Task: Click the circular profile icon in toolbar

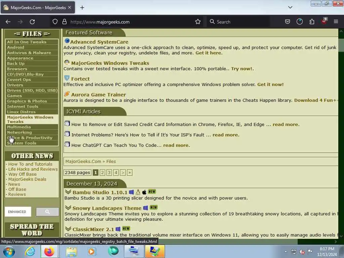Action: (x=299, y=21)
